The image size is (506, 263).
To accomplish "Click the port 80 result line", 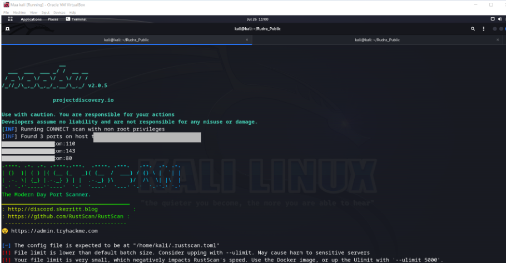I will (37, 158).
